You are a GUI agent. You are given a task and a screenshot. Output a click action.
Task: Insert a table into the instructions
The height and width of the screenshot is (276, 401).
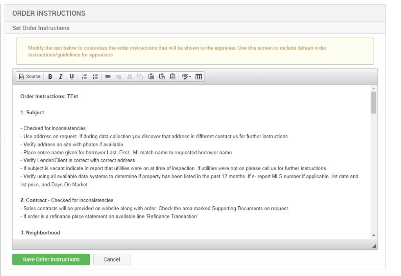pos(199,76)
